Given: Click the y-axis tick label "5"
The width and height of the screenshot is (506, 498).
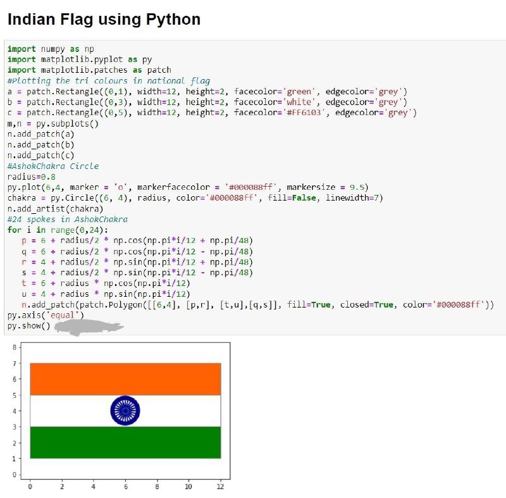Looking at the screenshot, I should 15,395.
